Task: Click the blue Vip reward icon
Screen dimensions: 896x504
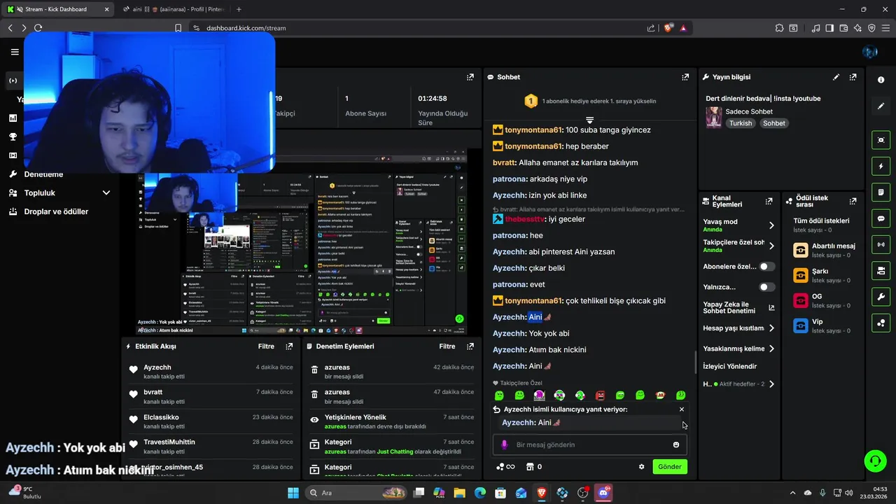Action: 800,325
